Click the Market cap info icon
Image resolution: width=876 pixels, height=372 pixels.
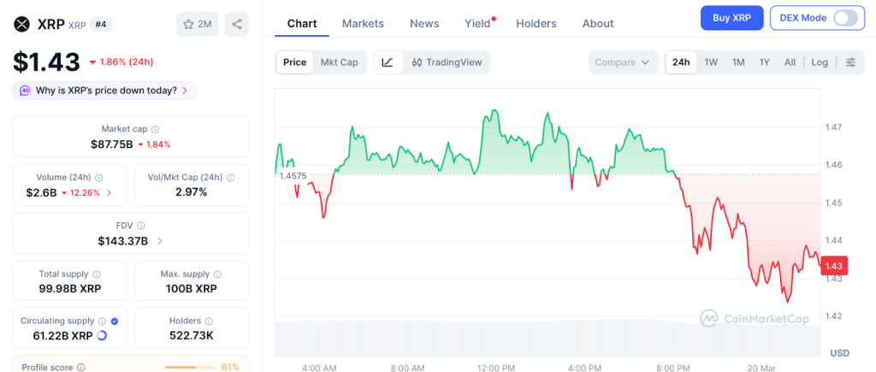click(x=155, y=129)
